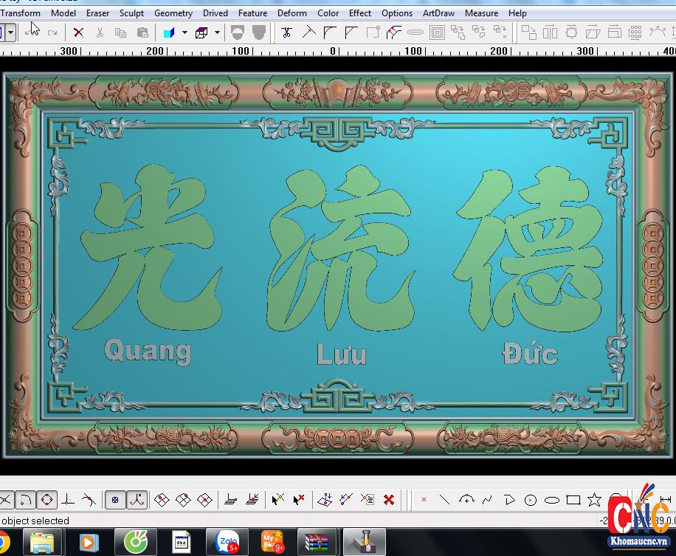Click the concentric rectangles offset icon
676x556 pixels.
click(x=437, y=32)
